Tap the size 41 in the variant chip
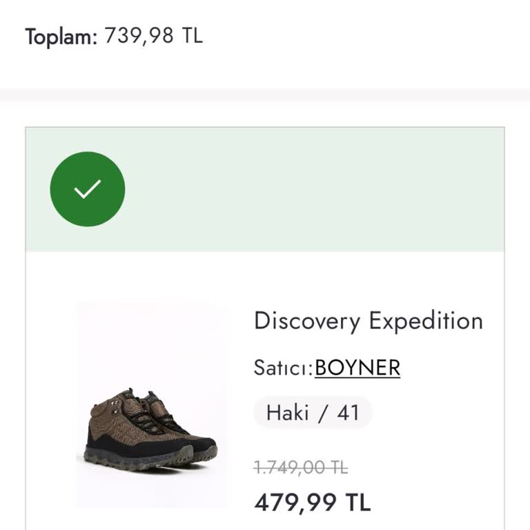This screenshot has width=530, height=530. pos(349,413)
